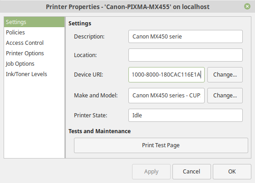Screen dimensions: 255x183
Task: Focus the empty Location field
Action: pyautogui.click(x=186, y=55)
